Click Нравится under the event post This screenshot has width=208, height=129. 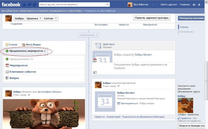point(100,117)
